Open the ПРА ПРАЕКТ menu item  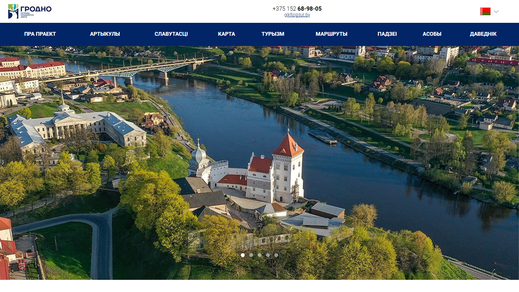click(40, 34)
